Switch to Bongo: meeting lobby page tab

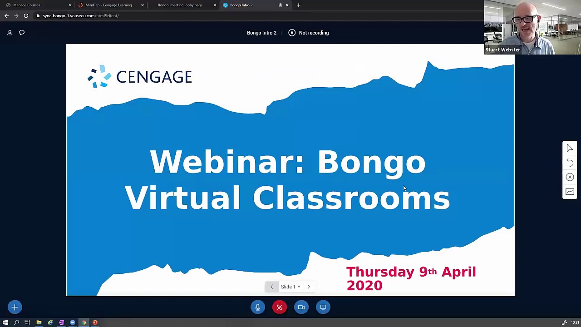182,5
